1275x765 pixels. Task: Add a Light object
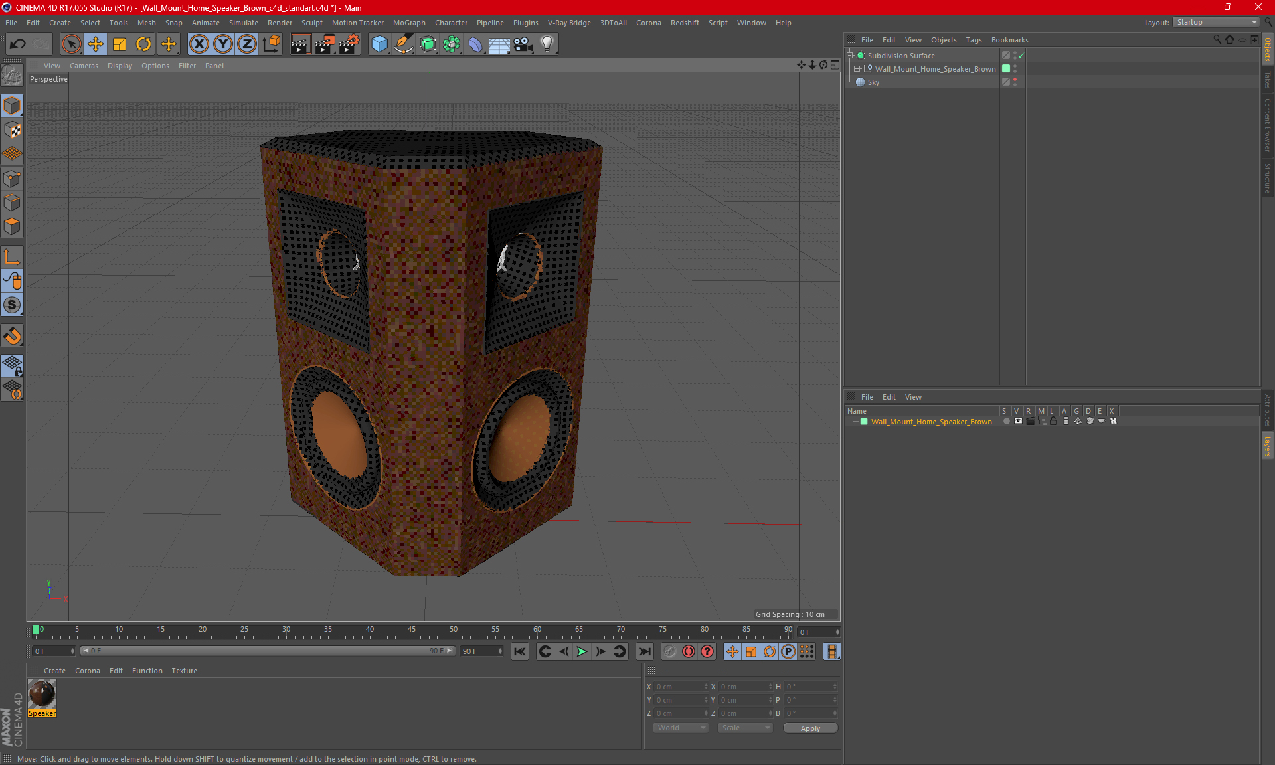[x=547, y=44]
